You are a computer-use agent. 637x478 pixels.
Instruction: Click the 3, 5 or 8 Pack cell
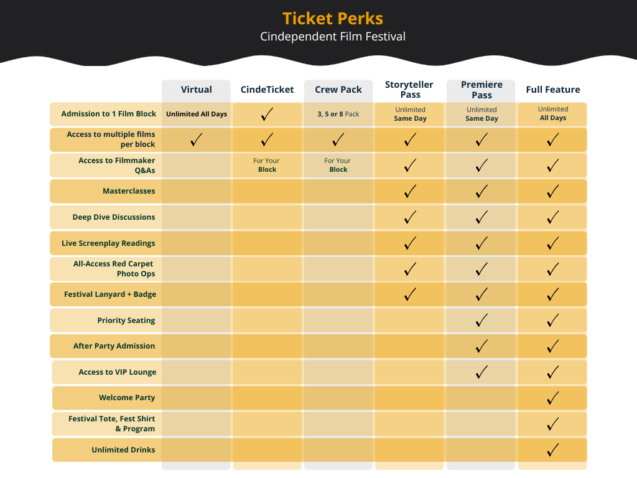click(338, 115)
